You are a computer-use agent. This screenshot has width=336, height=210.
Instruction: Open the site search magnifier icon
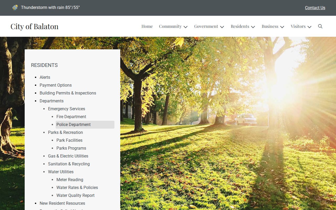point(320,26)
